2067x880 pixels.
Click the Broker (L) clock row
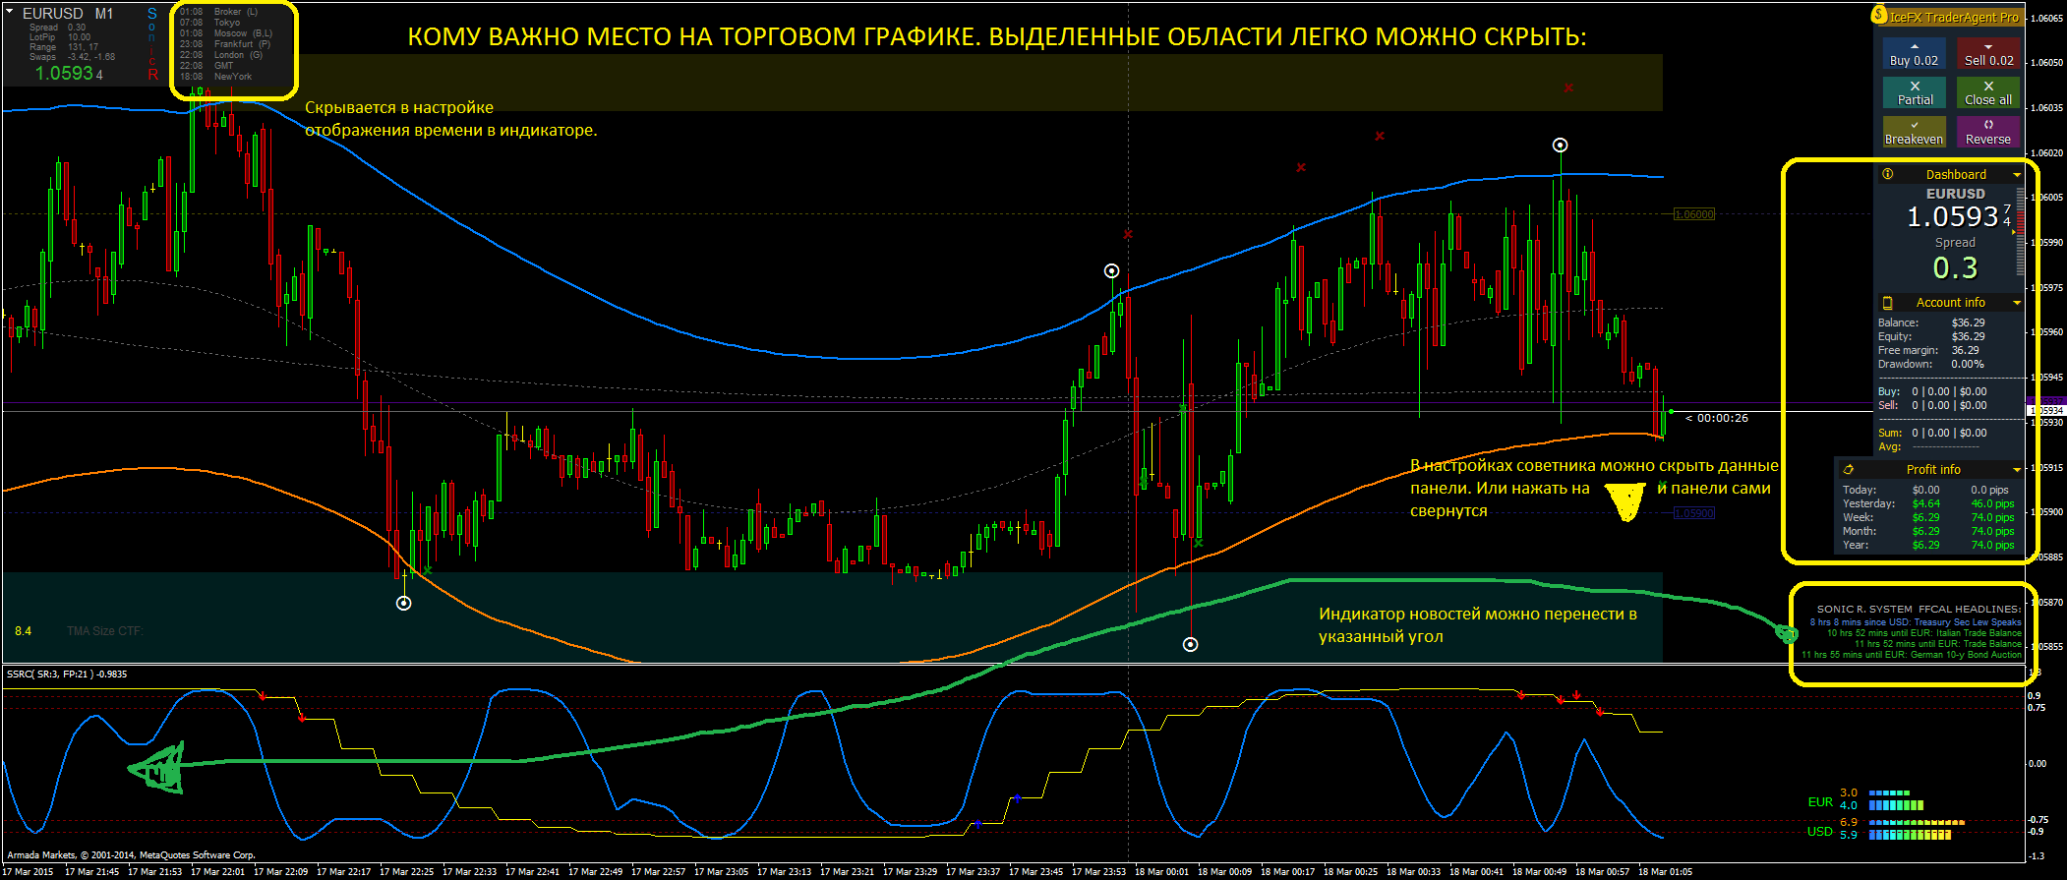[x=218, y=12]
